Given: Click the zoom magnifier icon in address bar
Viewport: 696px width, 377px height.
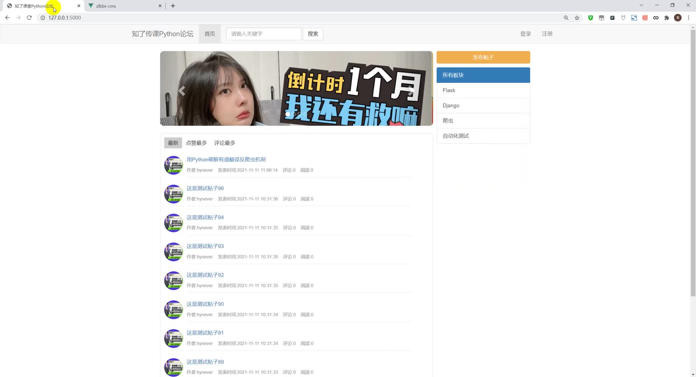Looking at the screenshot, I should pos(566,18).
